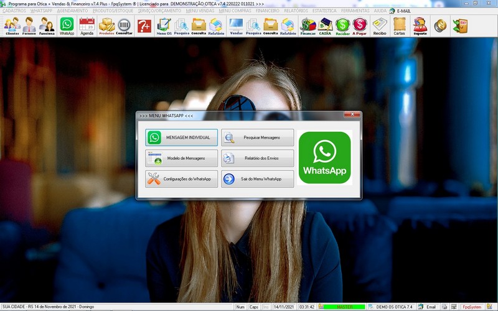Click Sair do Menu WhatsApp

pyautogui.click(x=257, y=179)
